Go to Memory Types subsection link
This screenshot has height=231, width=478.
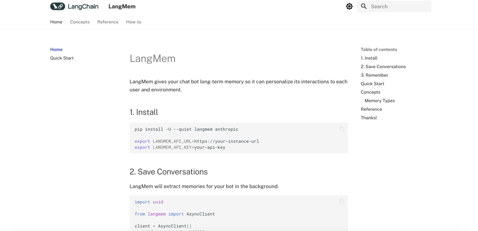coord(380,101)
